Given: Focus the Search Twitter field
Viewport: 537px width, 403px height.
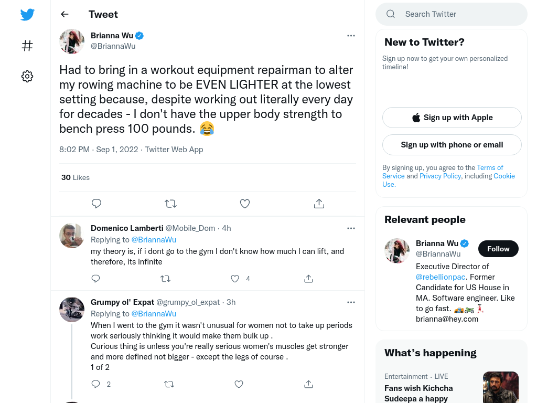Looking at the screenshot, I should pos(452,14).
